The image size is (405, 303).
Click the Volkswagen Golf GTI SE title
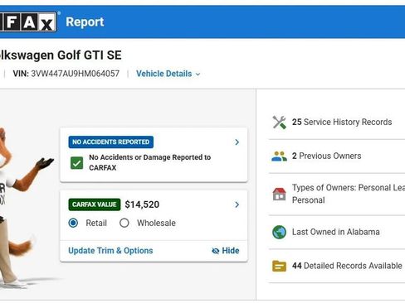[61, 55]
